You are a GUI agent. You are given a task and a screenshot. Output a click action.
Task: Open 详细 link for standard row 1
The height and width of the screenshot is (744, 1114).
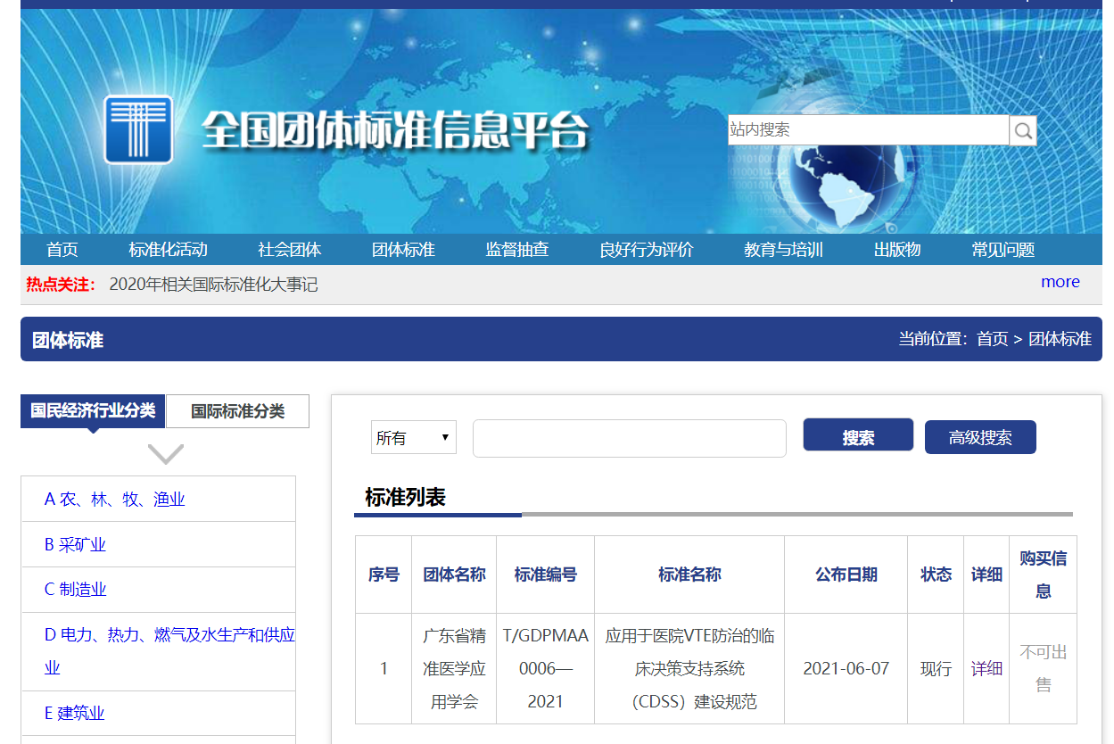986,668
